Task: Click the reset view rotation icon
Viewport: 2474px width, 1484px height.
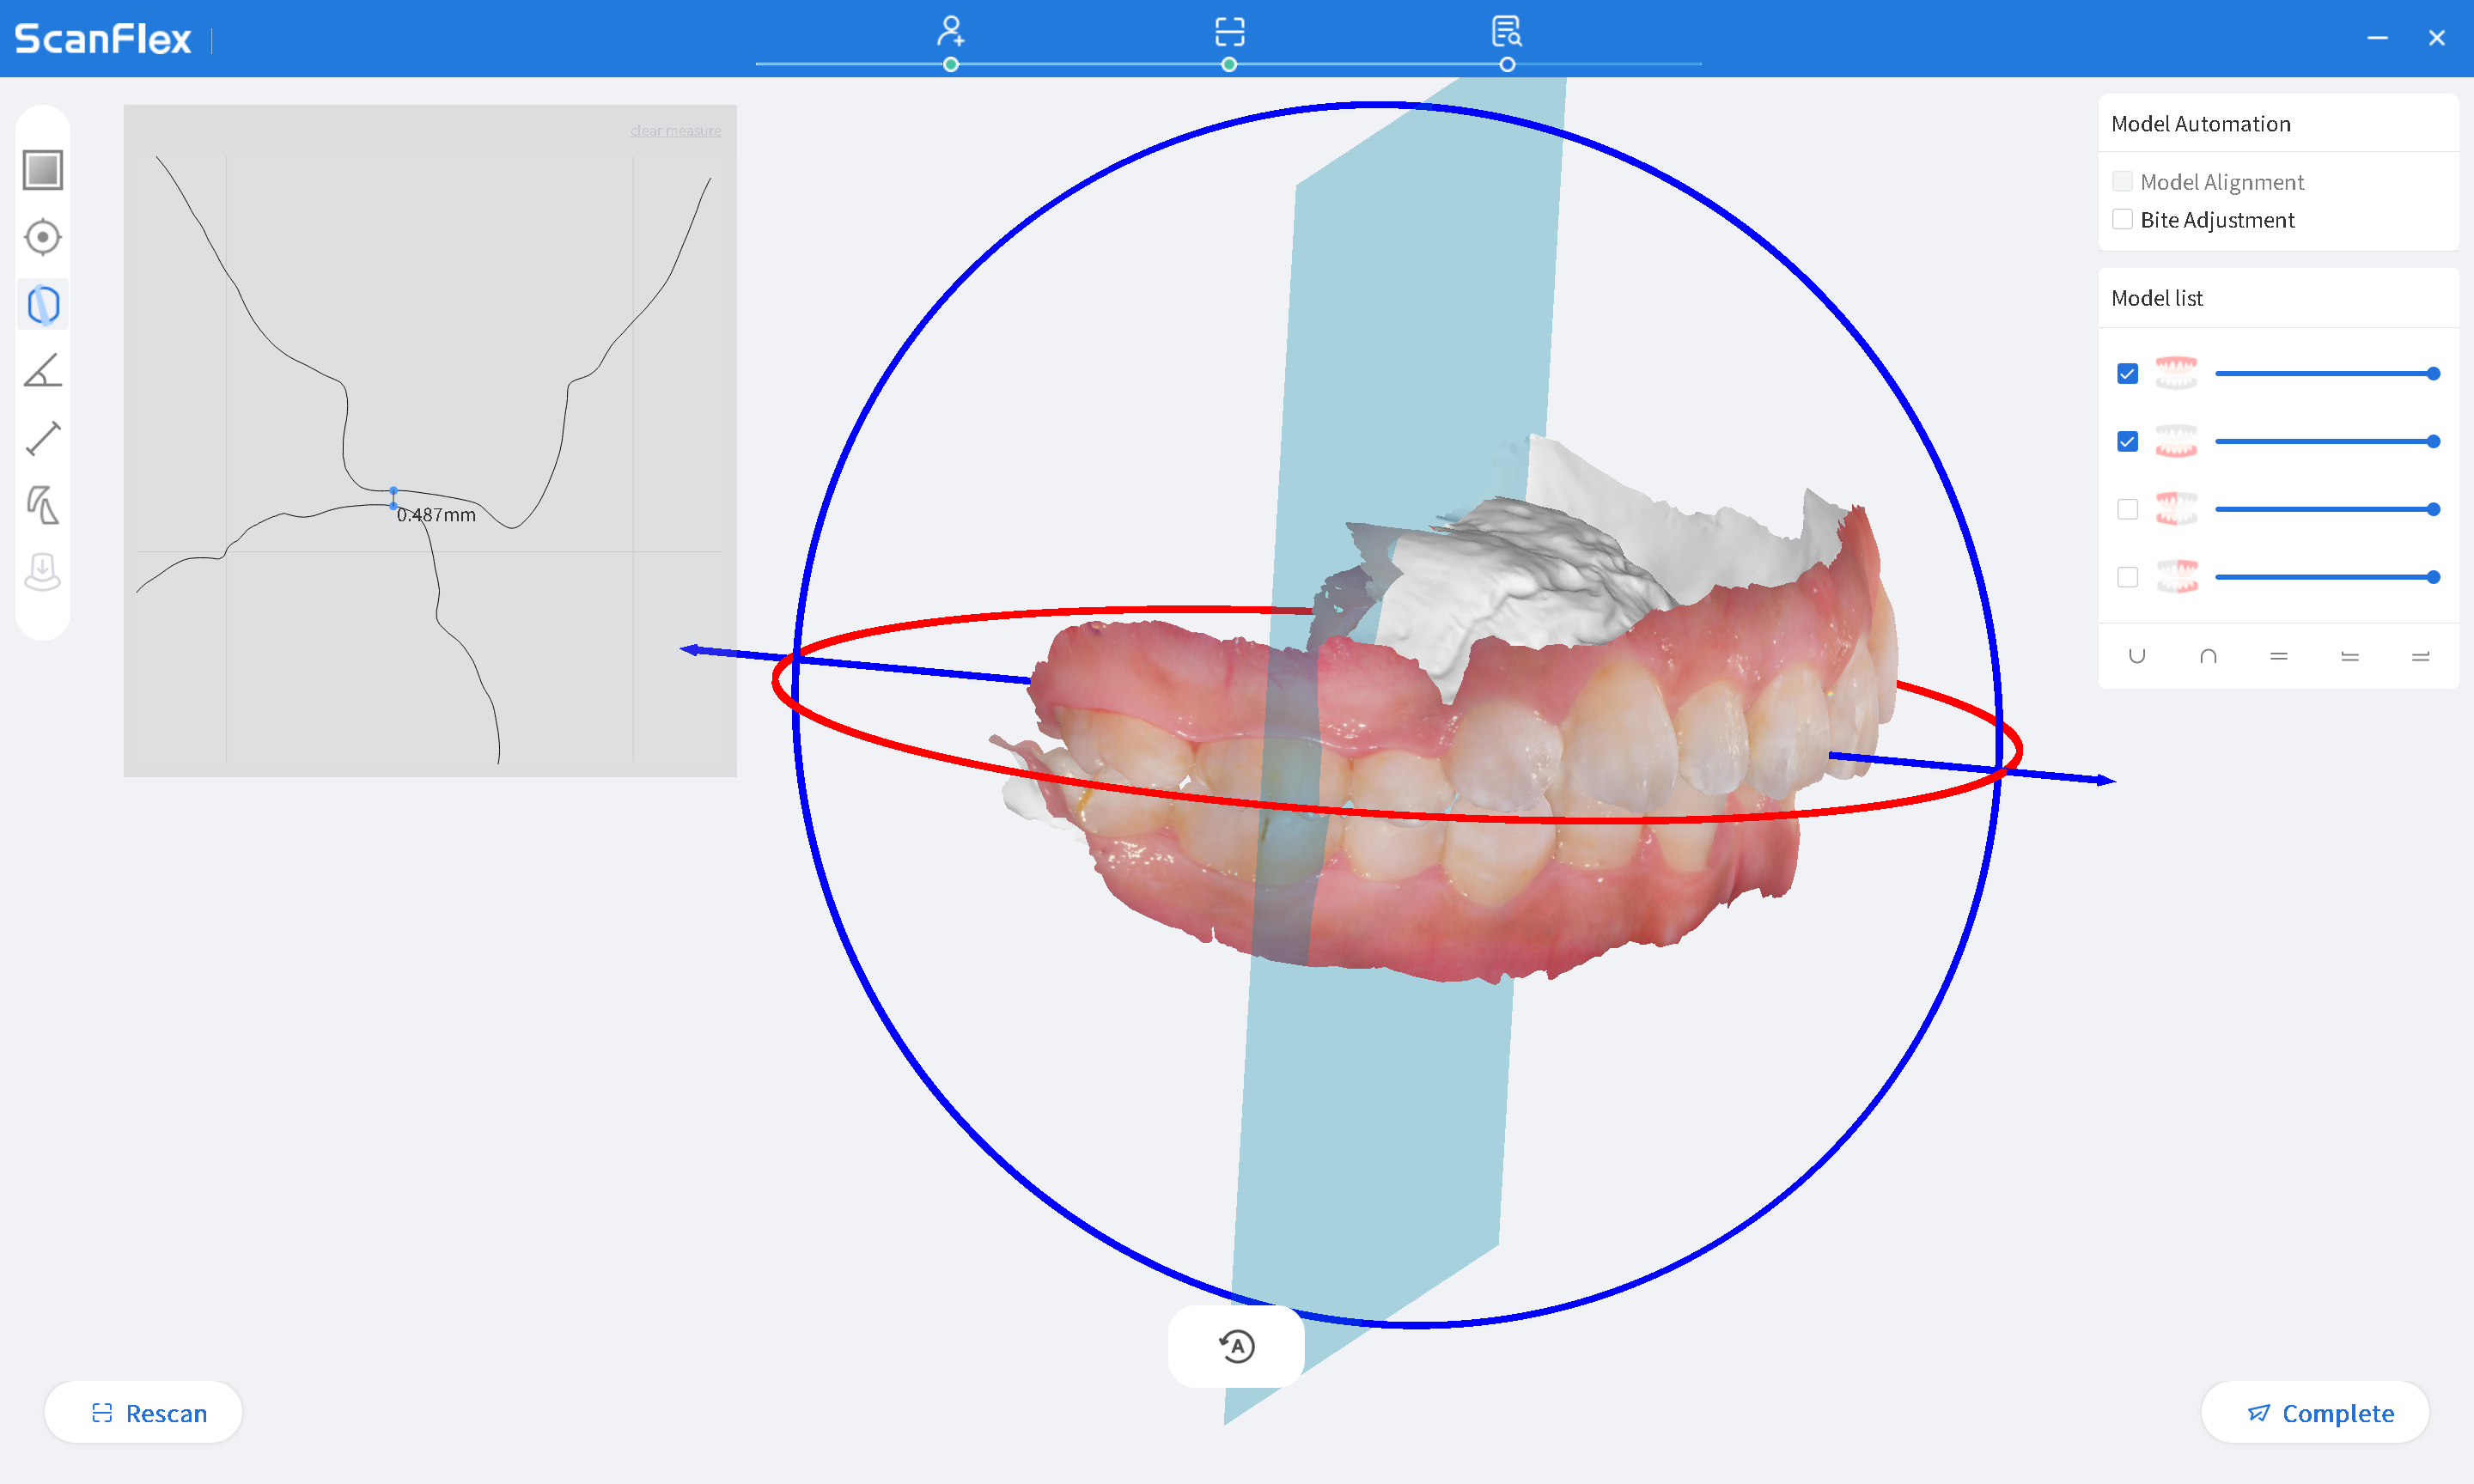Action: click(1236, 1345)
